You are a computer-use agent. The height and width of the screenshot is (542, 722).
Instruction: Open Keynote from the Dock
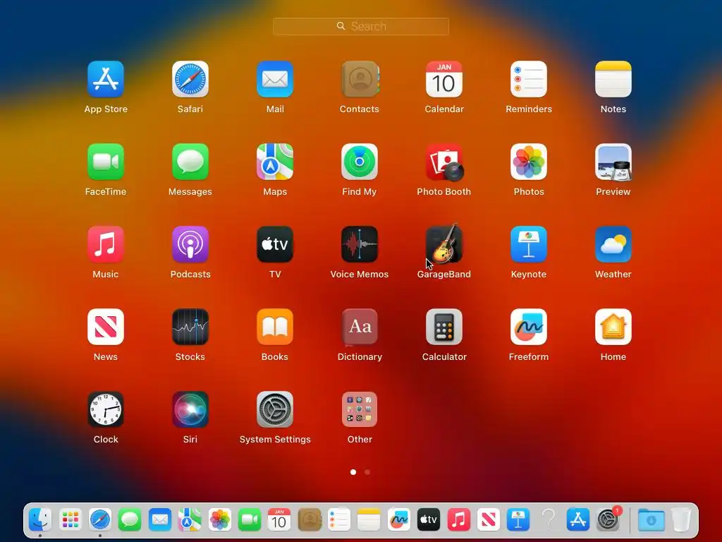point(518,520)
